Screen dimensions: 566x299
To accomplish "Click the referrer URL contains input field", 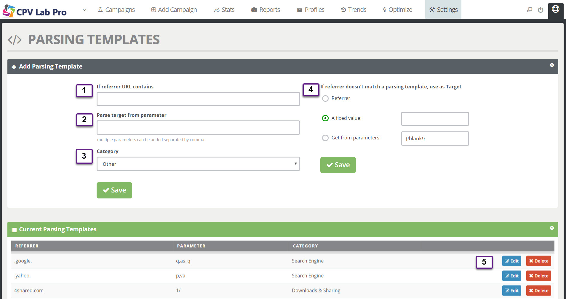I will 198,99.
